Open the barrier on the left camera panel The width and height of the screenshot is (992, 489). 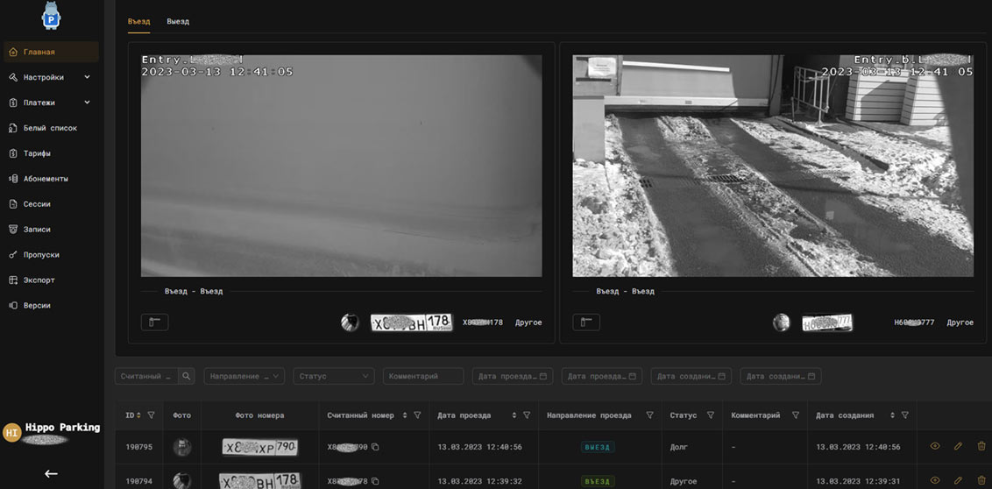[154, 322]
